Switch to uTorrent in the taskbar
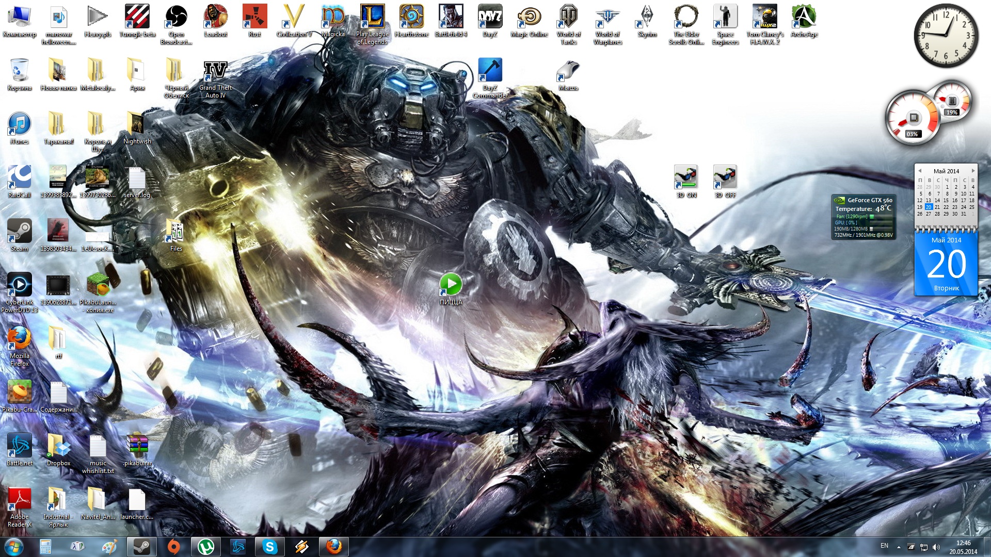This screenshot has height=557, width=991. tap(206, 547)
